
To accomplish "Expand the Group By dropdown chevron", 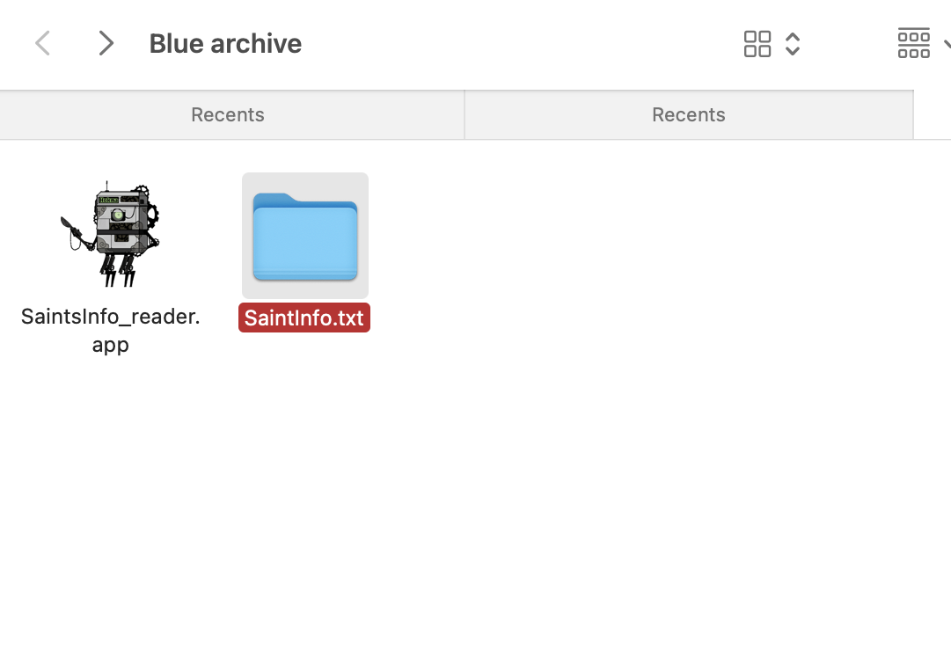I will point(946,44).
